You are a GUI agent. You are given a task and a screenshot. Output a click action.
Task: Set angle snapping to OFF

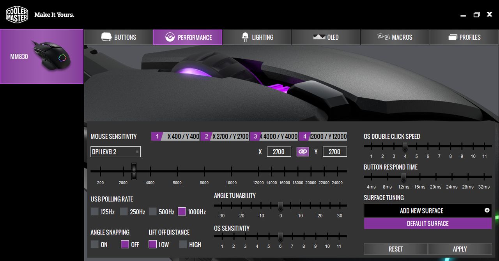[x=125, y=244]
